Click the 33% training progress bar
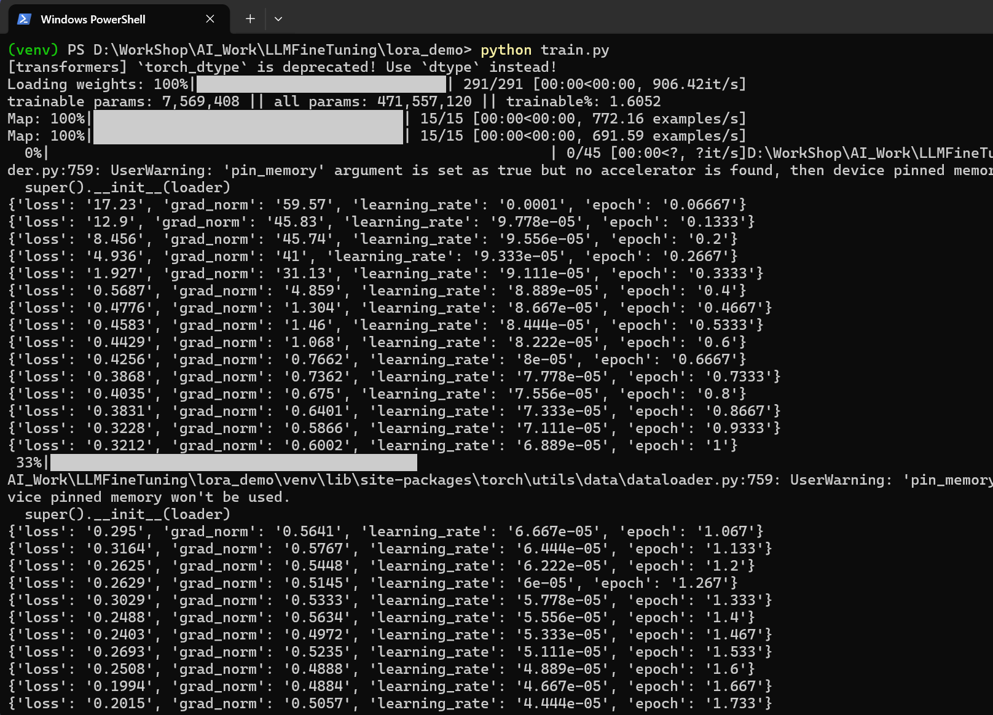The height and width of the screenshot is (715, 993). tap(234, 463)
